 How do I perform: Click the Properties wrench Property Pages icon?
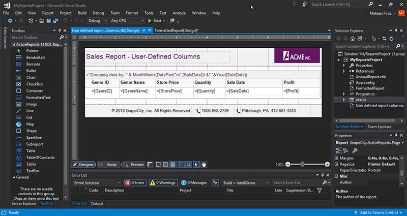(x=355, y=150)
